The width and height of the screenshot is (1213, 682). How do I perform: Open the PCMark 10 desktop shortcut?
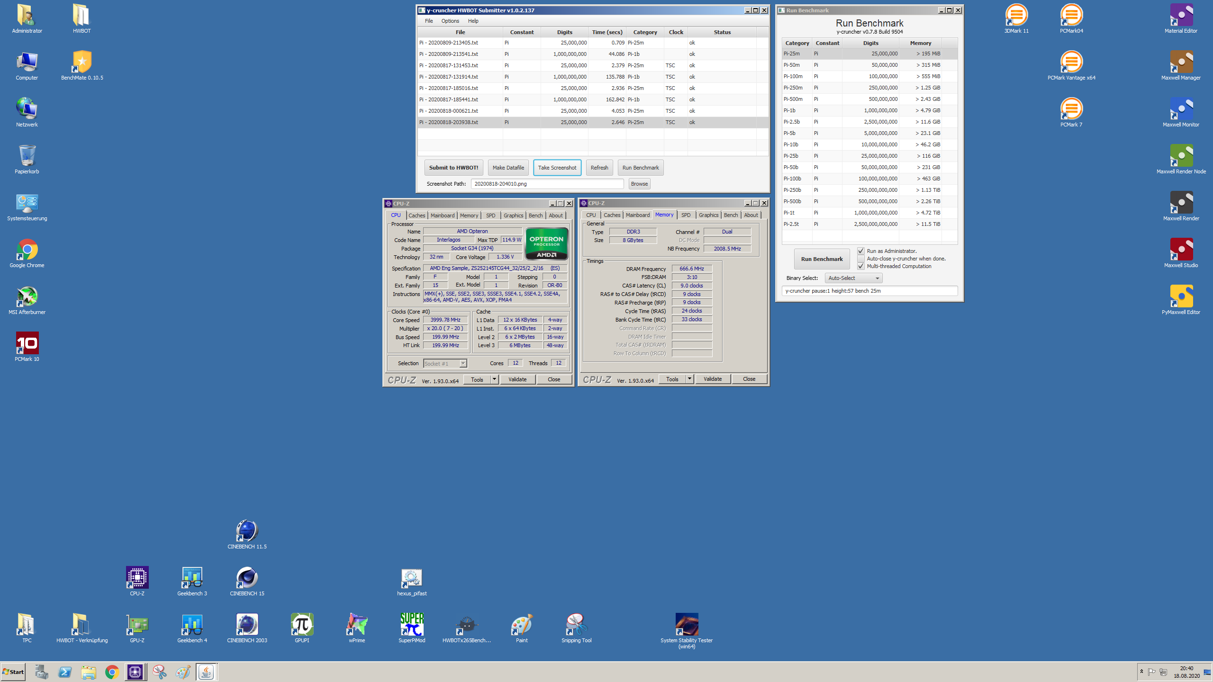click(x=27, y=347)
